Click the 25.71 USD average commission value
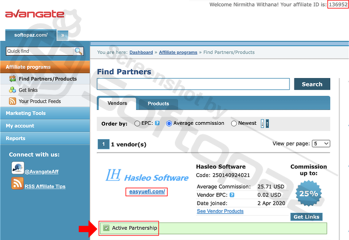The height and width of the screenshot is (240, 349). click(271, 187)
